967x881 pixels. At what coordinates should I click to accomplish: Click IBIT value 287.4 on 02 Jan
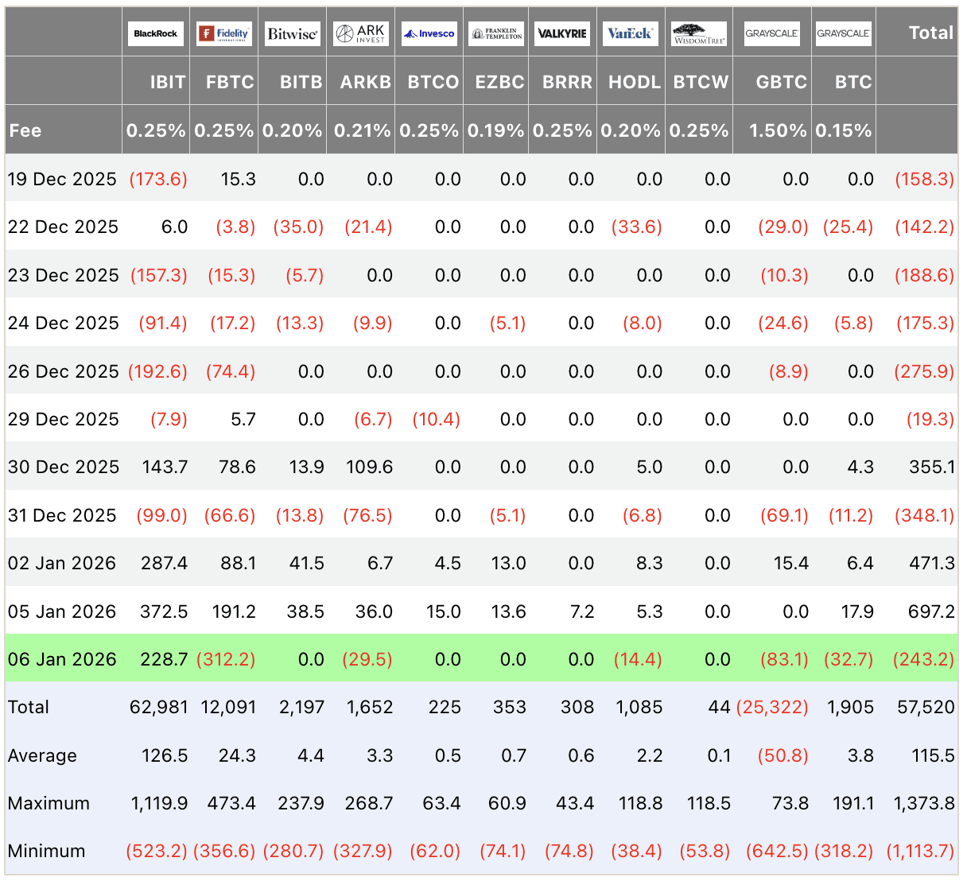(x=165, y=563)
